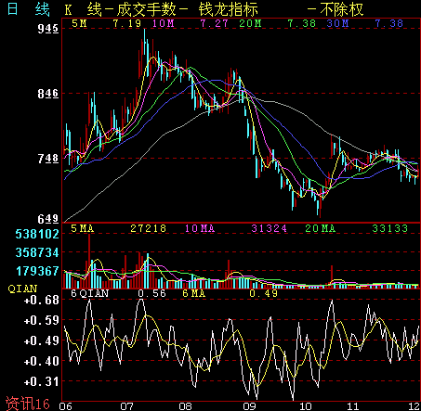Click the 钱龙指标 indicator title
Image resolution: width=421 pixels, height=411 pixels.
[x=228, y=9]
